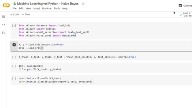Click the line starting with X_train, X_test
The image size is (192, 108).
coord(77,57)
